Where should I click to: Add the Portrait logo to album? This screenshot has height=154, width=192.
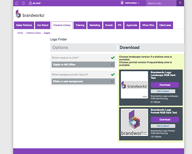coord(163,126)
